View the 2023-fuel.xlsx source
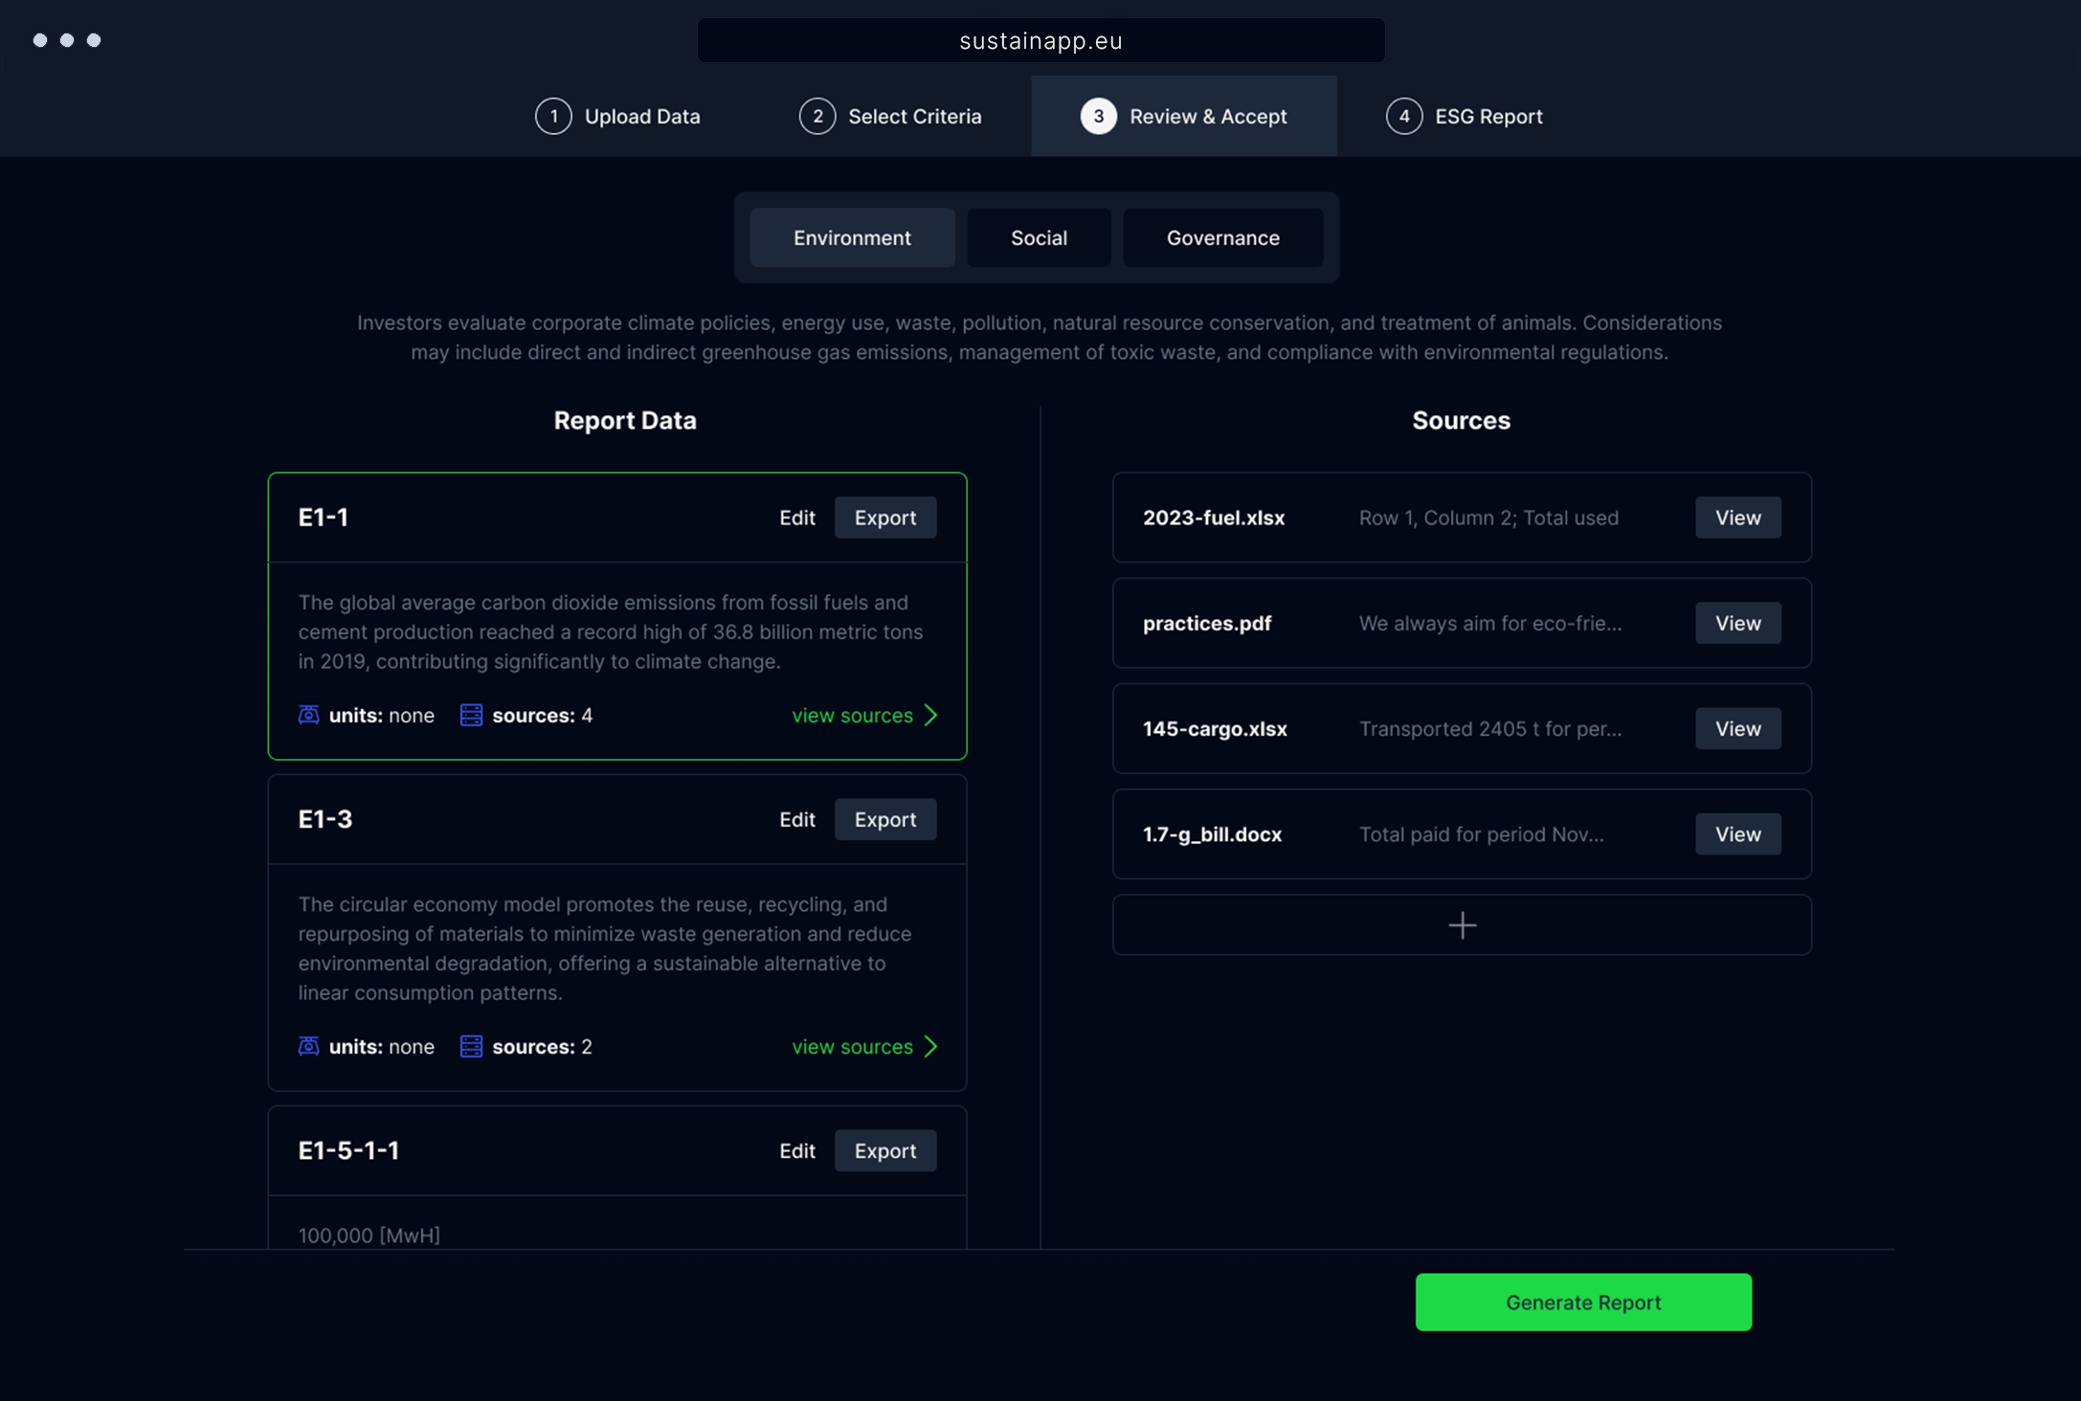This screenshot has width=2081, height=1401. click(1737, 518)
